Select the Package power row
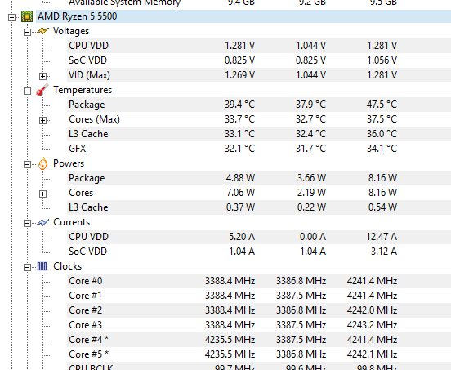Screen dimensions: 451x370 pos(259,178)
